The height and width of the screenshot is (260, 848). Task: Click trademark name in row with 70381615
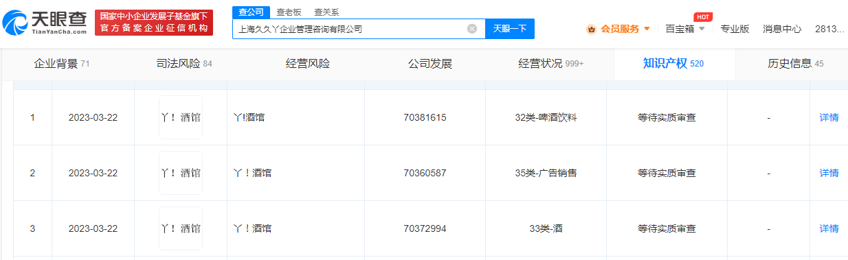249,117
